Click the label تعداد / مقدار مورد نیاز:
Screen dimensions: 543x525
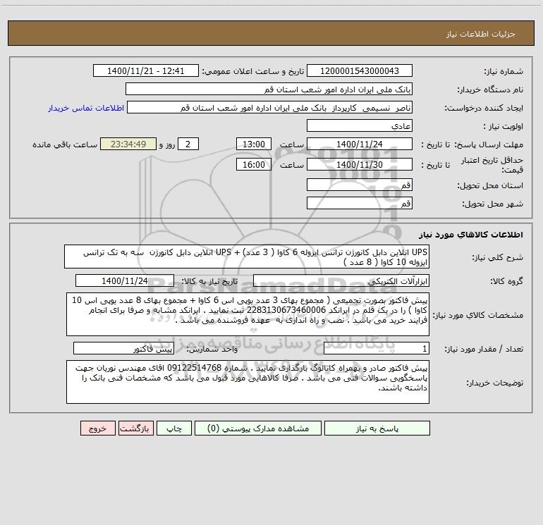click(x=484, y=350)
